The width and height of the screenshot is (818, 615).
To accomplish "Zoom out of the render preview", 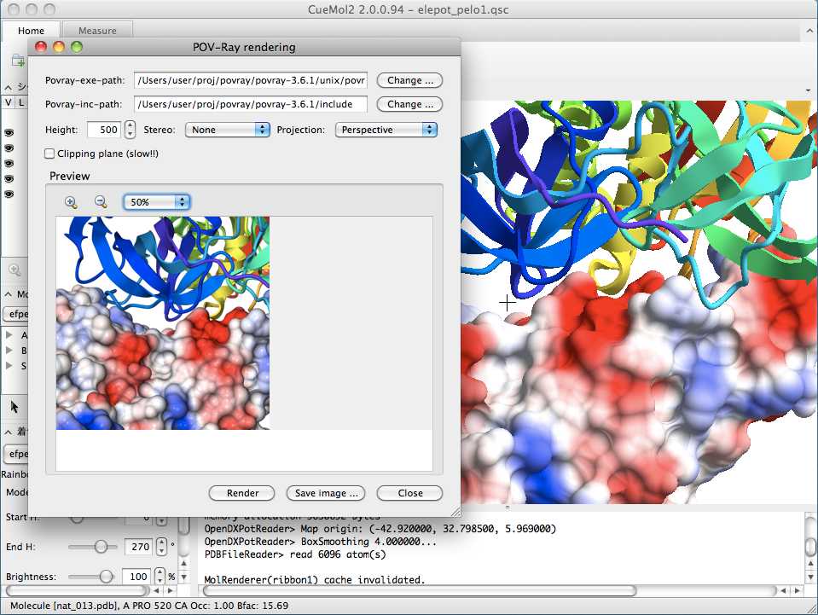I will [x=101, y=202].
